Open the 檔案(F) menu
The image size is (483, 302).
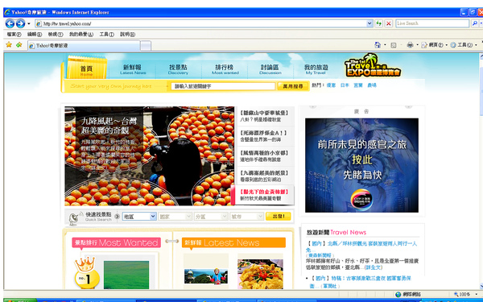[14, 35]
